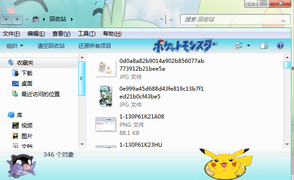
Task: Select file name 1-130P61K23HU
Action: pos(141,145)
